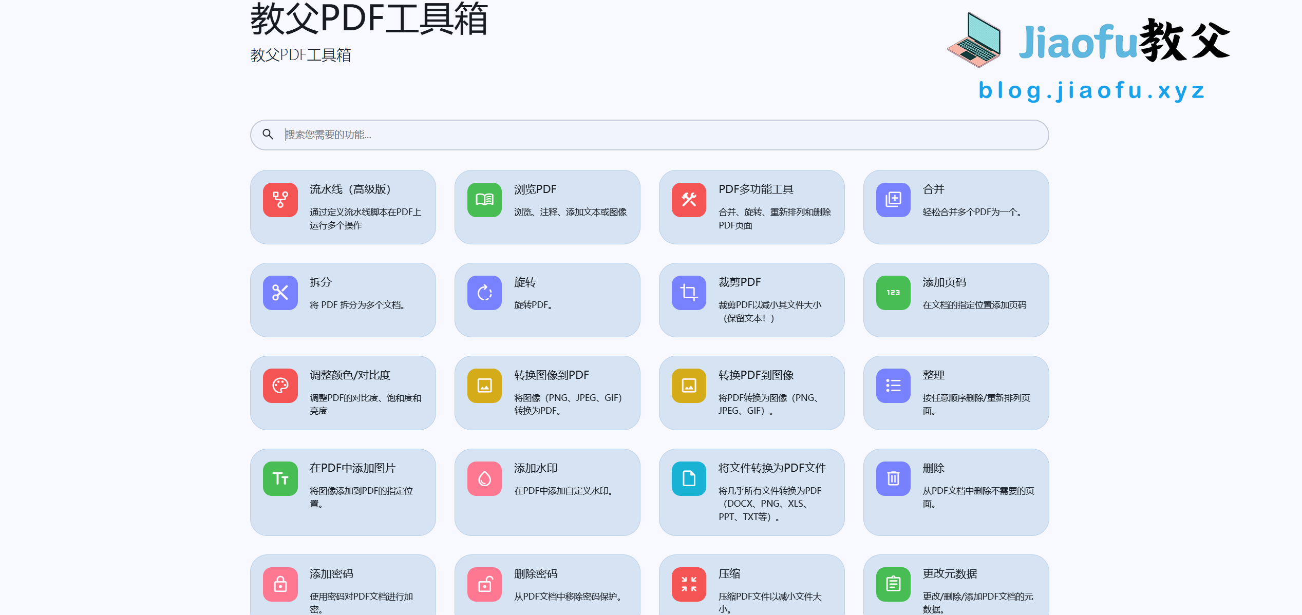Screen dimensions: 1302x615
Task: Open the 旋转 tool title
Action: (x=525, y=282)
